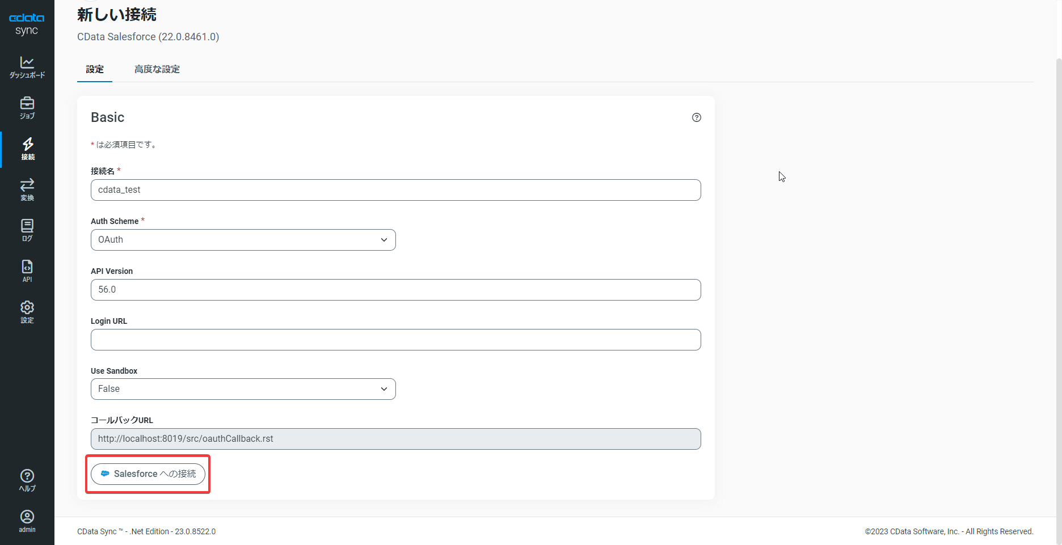
Task: Click the Salesforce への接続 button
Action: point(147,474)
